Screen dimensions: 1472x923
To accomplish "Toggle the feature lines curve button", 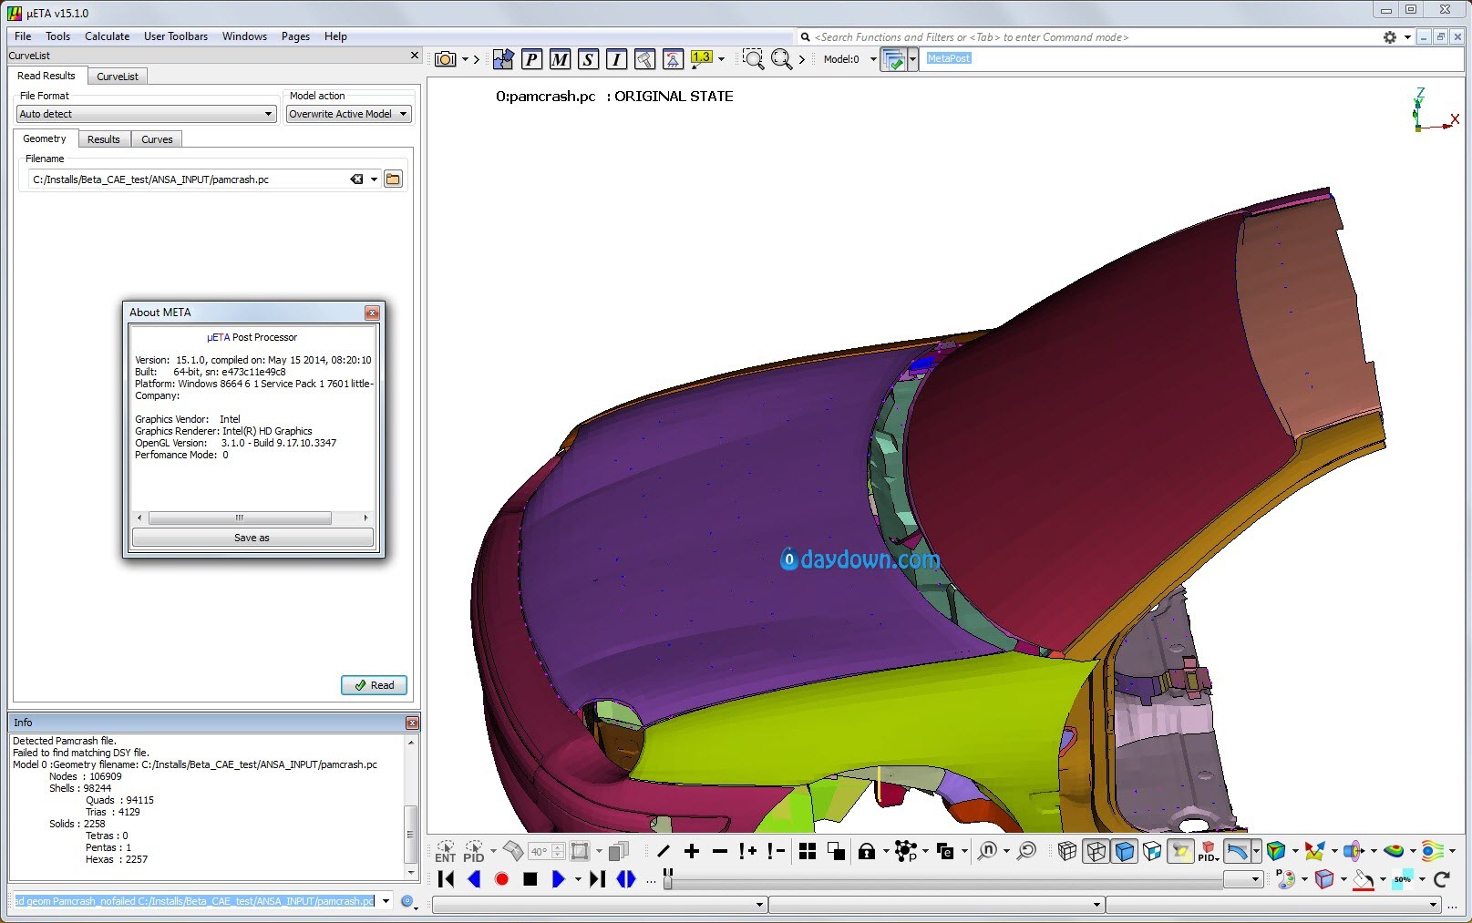I will (1237, 851).
